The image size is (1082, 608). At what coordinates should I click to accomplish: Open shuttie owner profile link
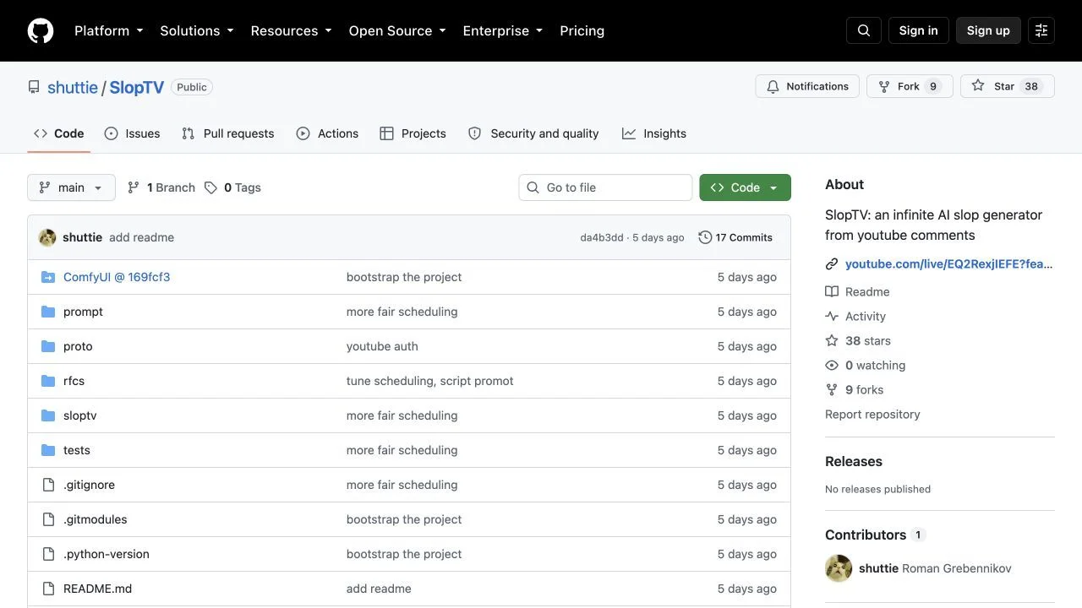point(73,87)
